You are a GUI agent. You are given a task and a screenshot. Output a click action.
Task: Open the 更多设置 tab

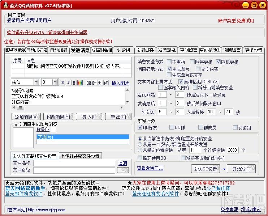(x=254, y=50)
